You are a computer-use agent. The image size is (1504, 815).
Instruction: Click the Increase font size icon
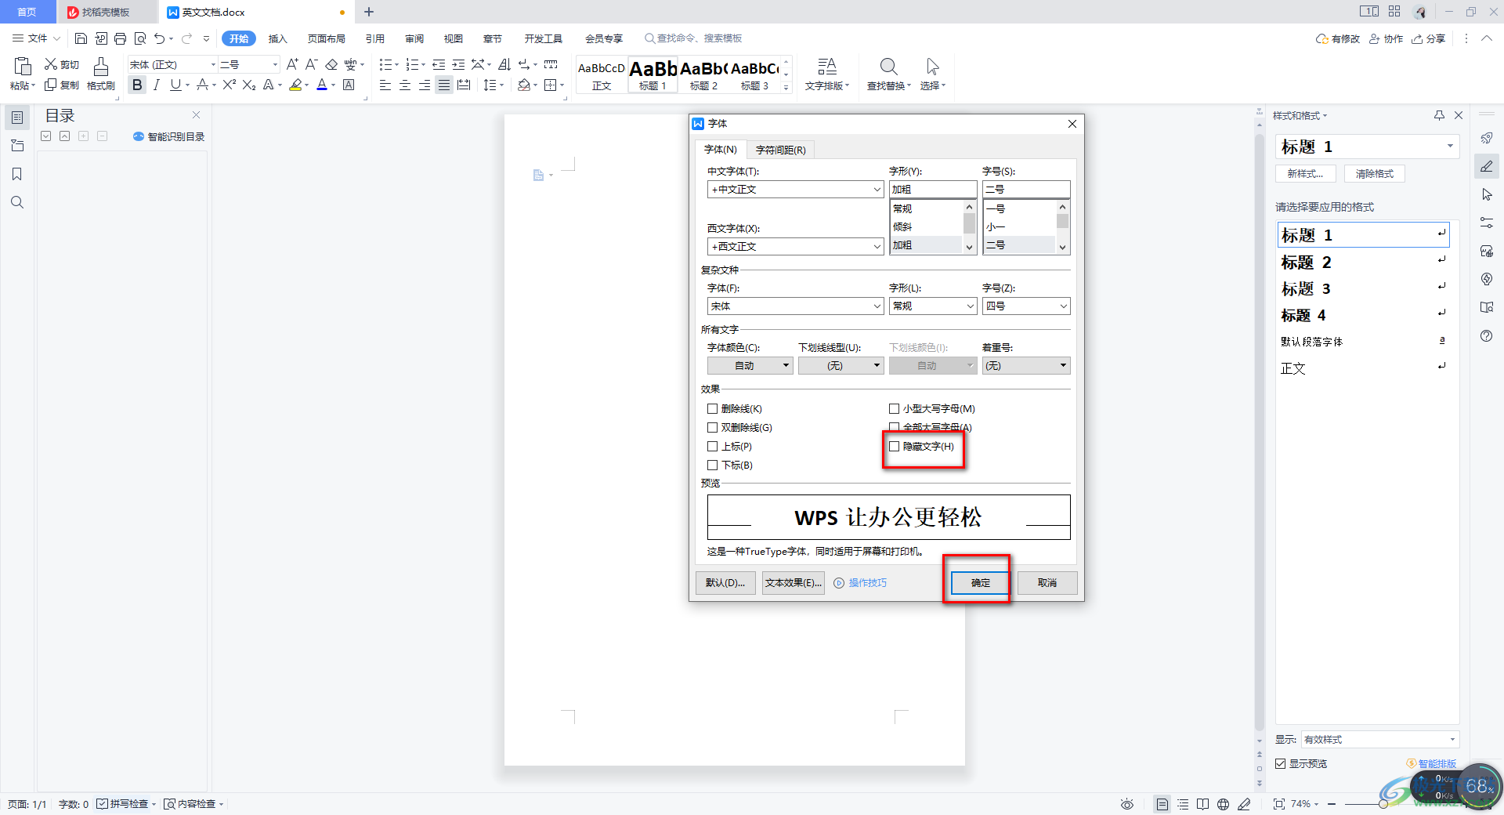292,64
